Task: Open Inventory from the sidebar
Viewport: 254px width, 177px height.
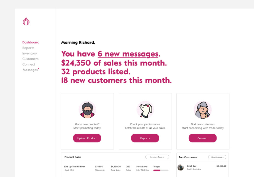Action: [30, 53]
